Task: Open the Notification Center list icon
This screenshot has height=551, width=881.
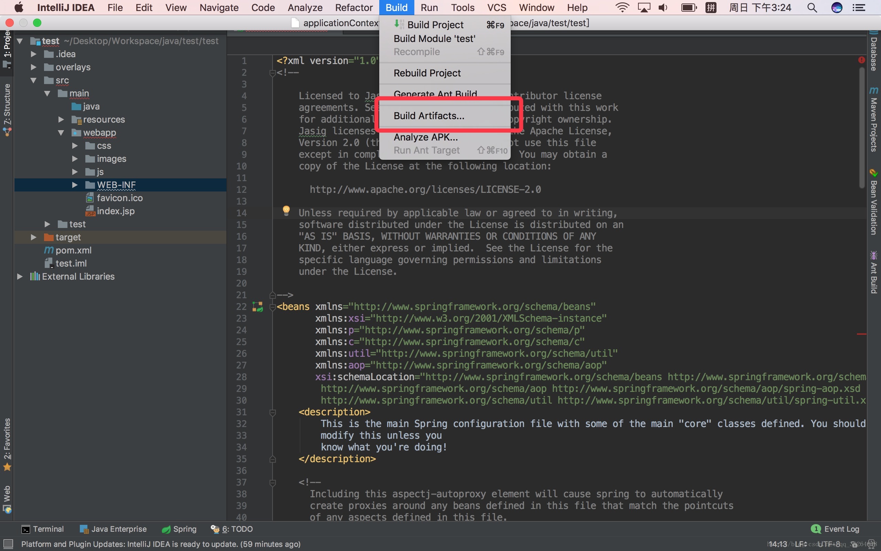Action: [859, 7]
